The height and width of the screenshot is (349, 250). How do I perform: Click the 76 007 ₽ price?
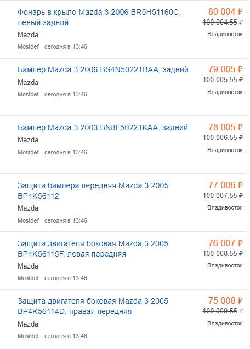tap(225, 243)
